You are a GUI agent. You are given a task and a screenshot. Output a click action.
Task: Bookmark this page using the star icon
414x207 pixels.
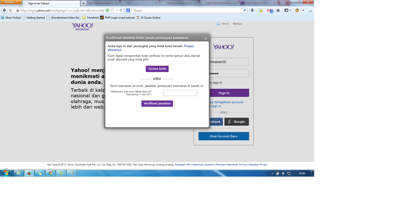(112, 10)
